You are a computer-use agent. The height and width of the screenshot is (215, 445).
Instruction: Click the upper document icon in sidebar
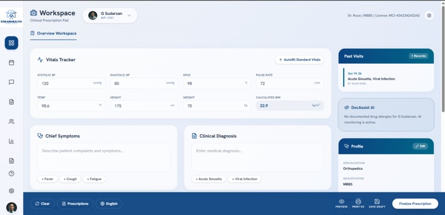coord(12,102)
